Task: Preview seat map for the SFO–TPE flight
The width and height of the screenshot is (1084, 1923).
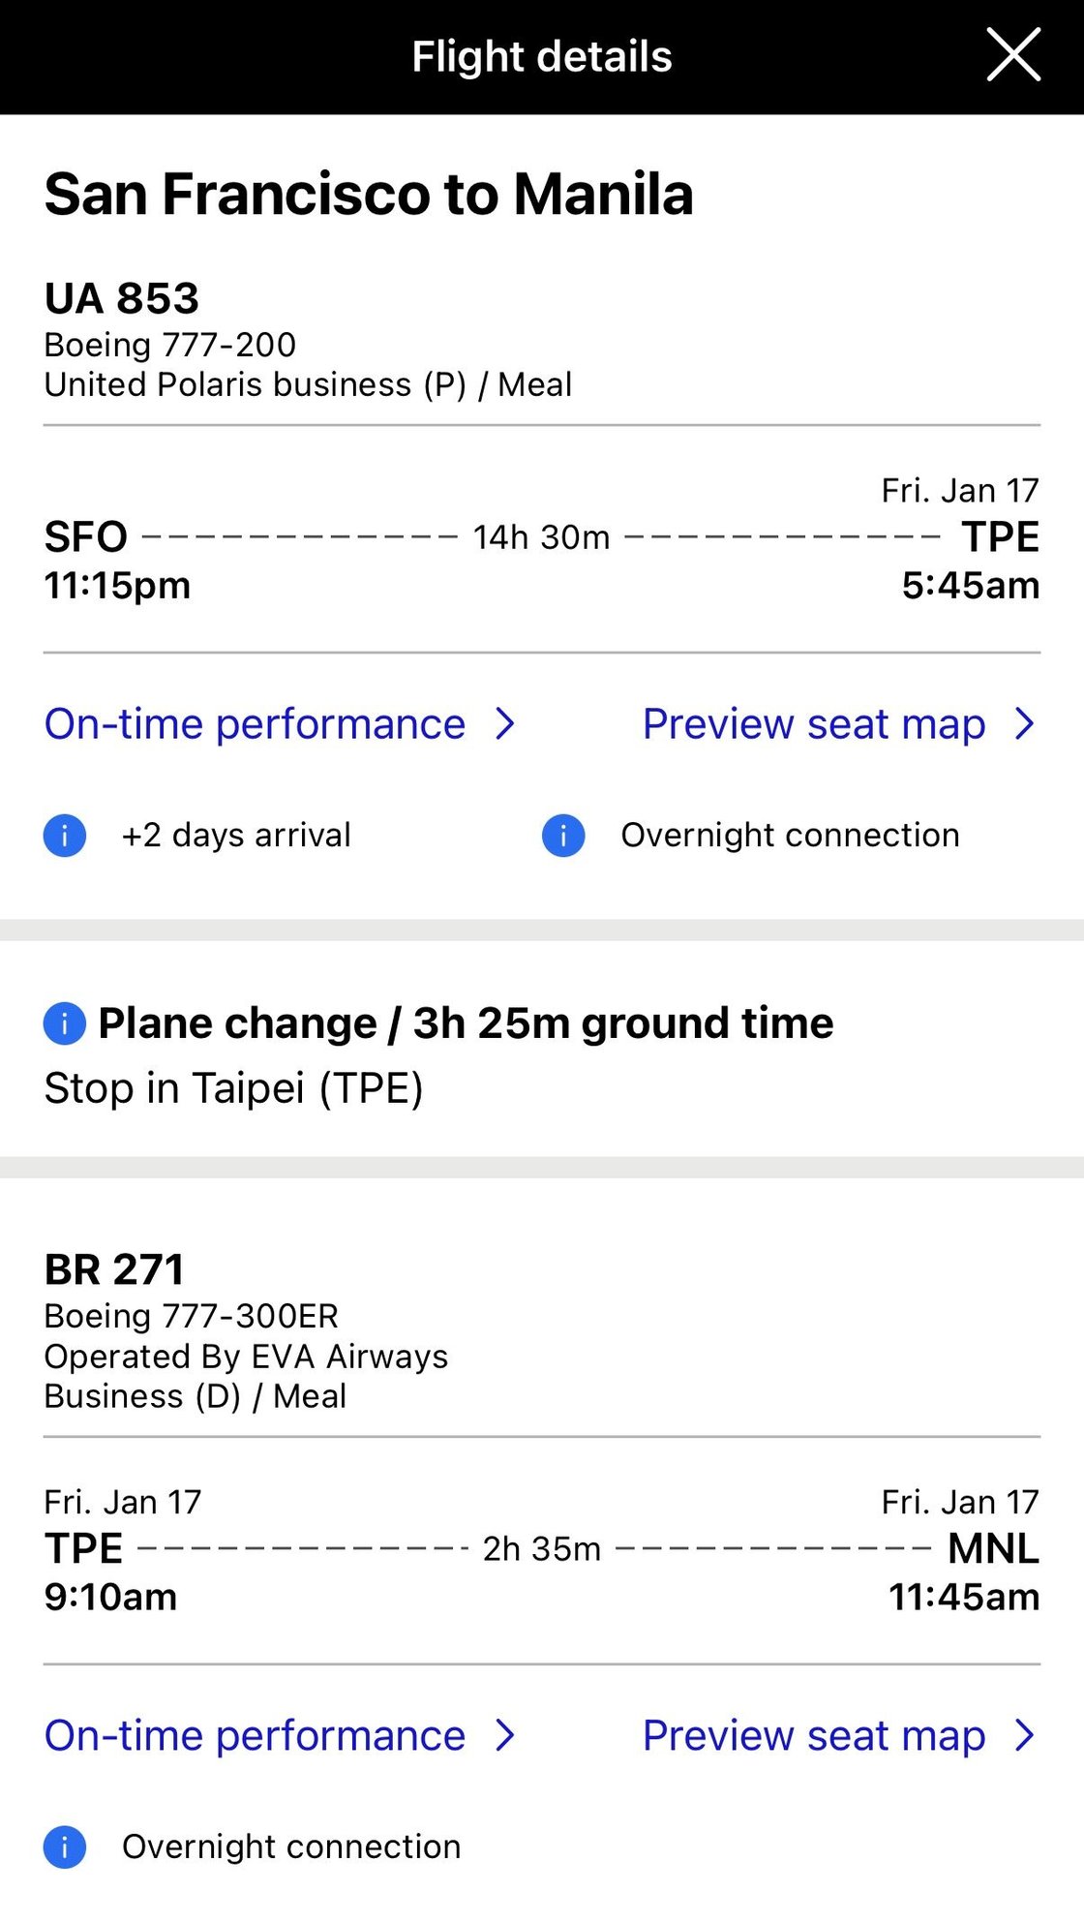Action: [814, 724]
